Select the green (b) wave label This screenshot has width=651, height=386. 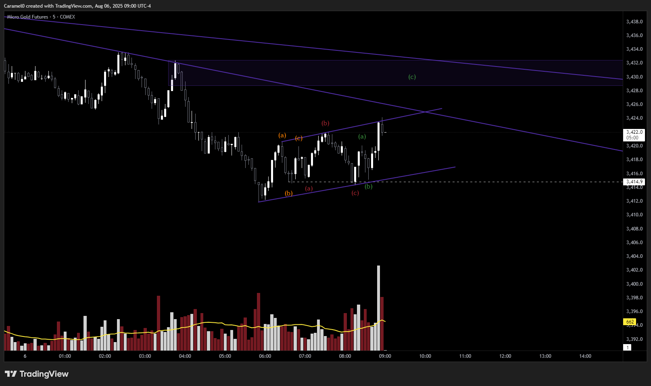[369, 186]
